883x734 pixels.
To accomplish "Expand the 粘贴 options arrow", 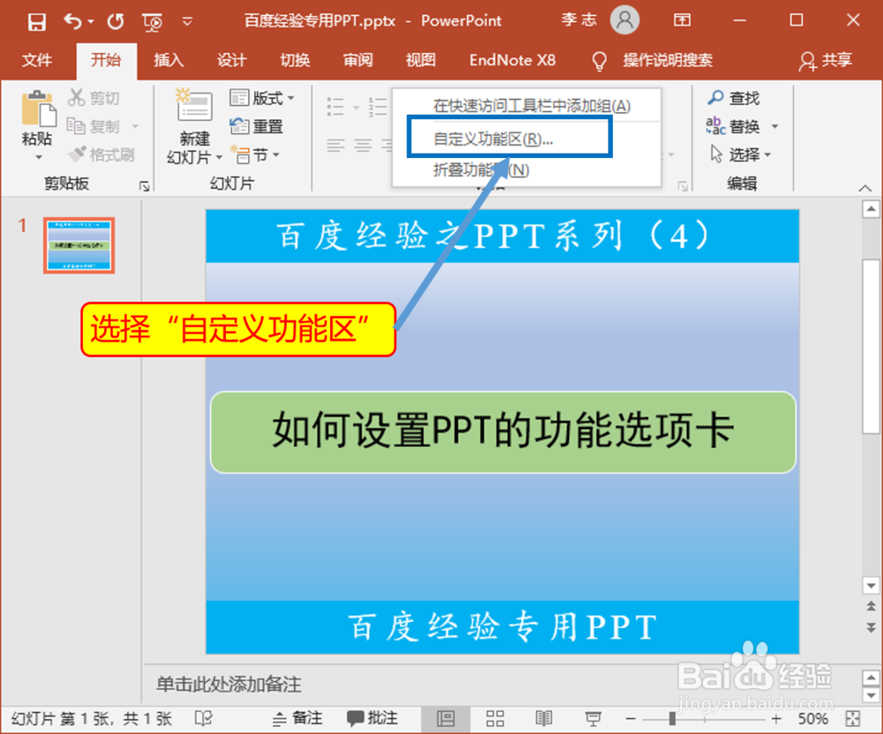I will tap(38, 157).
